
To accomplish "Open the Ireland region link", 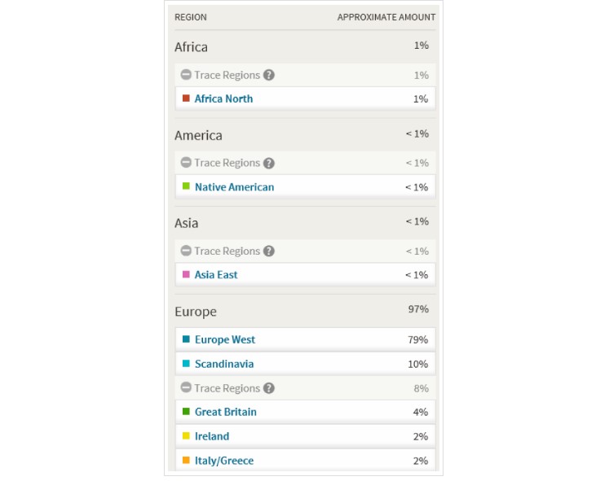I will pyautogui.click(x=212, y=436).
